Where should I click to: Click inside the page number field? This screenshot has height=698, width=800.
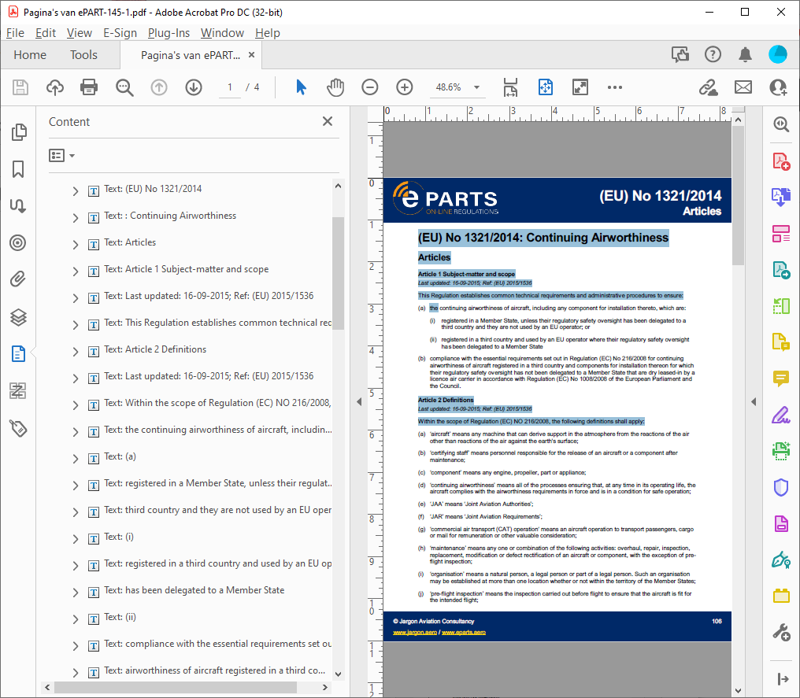point(229,87)
